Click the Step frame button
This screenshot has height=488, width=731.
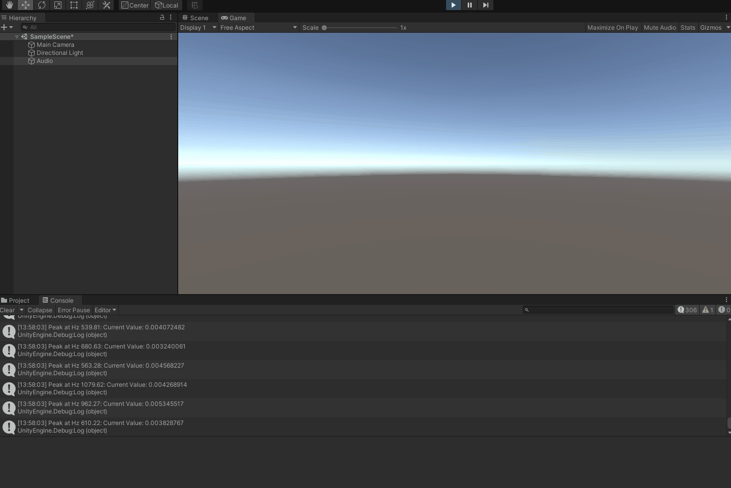[x=485, y=5]
